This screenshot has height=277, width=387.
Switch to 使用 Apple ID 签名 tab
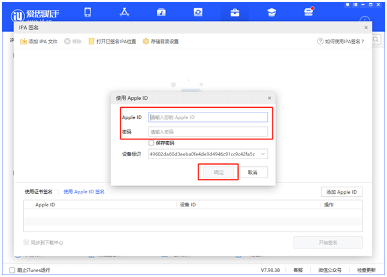(84, 191)
